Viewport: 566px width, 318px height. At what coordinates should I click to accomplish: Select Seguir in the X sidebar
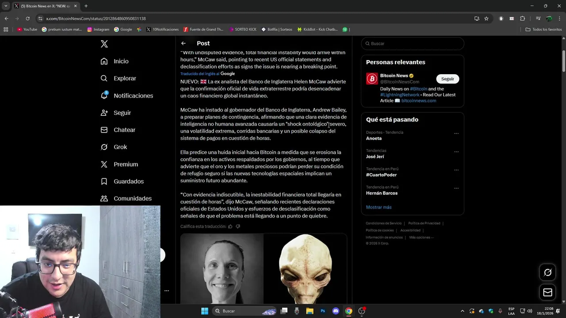tap(115, 113)
